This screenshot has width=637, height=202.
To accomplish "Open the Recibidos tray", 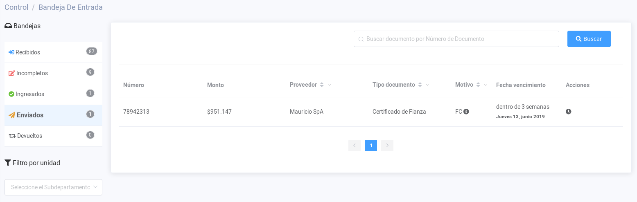I will click(x=28, y=52).
